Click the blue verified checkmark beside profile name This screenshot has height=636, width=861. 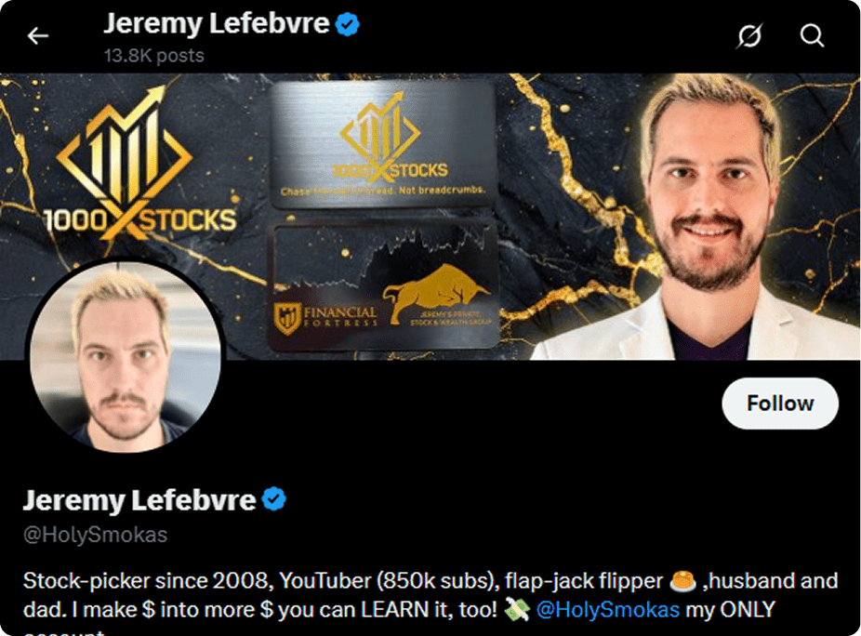[x=273, y=499]
